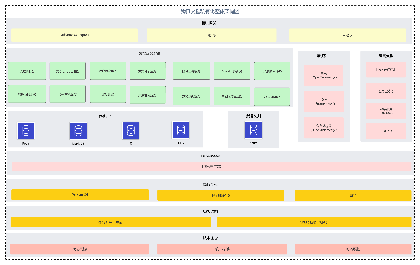Click the Kafka message queue icon
420x265 pixels.
pos(254,131)
